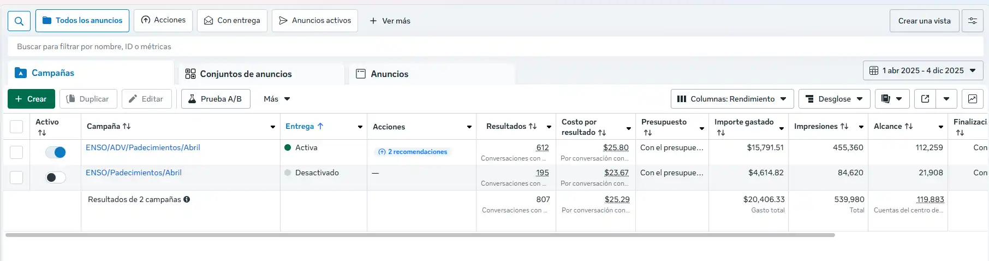Enable the ENSO/Padecimientos/Abril campaign toggle

56,177
